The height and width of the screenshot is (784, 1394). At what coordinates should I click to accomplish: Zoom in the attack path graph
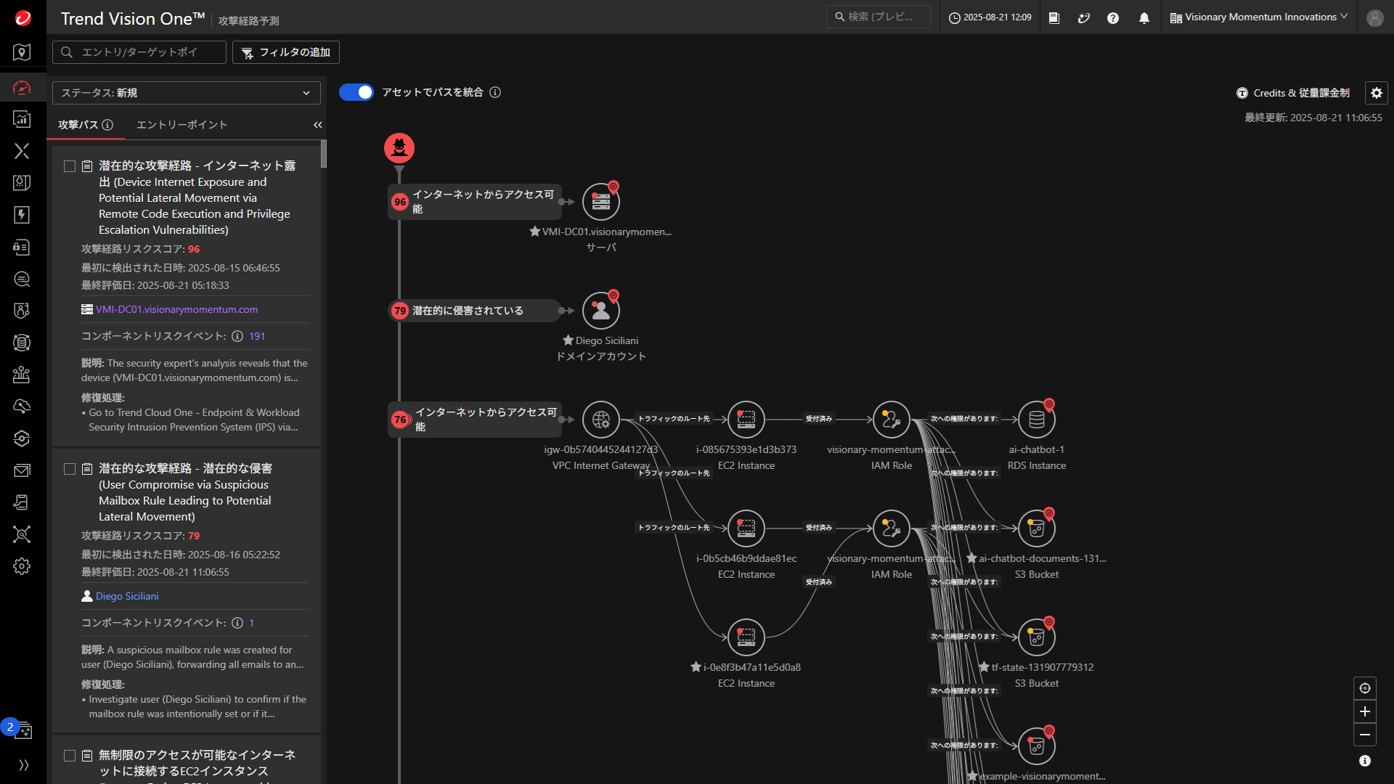coord(1365,711)
